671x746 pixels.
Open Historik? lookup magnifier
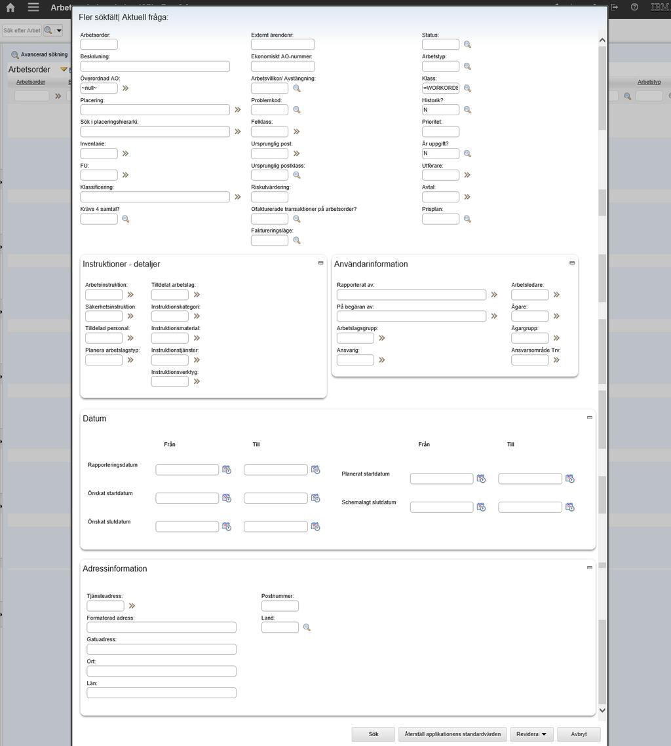coord(467,110)
